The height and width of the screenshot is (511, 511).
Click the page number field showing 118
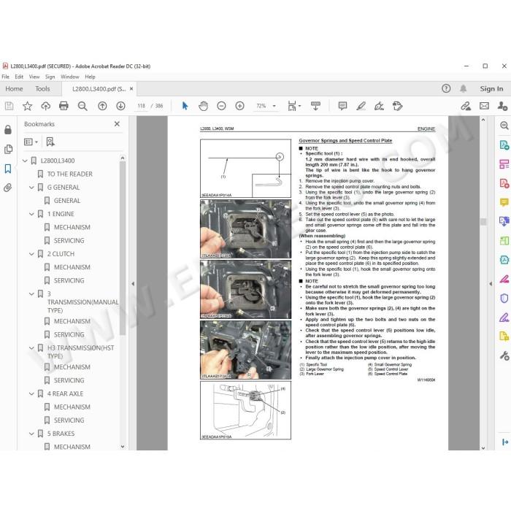141,106
